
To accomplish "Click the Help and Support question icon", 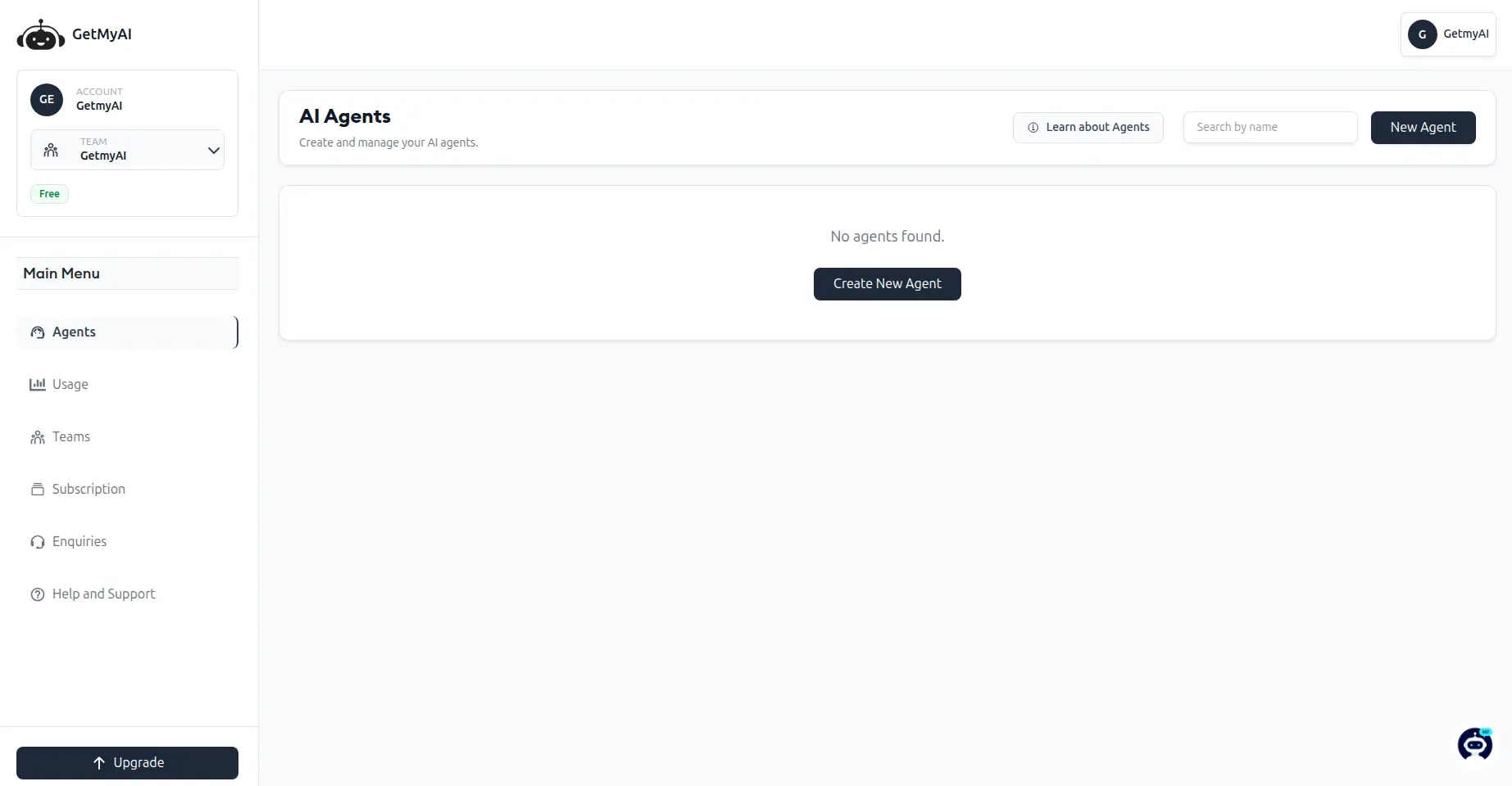I will pos(38,594).
